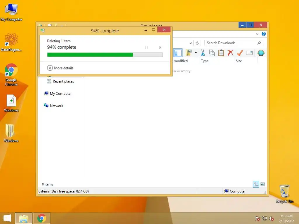
Task: Click the '0 items' count label
Action: pos(48,184)
